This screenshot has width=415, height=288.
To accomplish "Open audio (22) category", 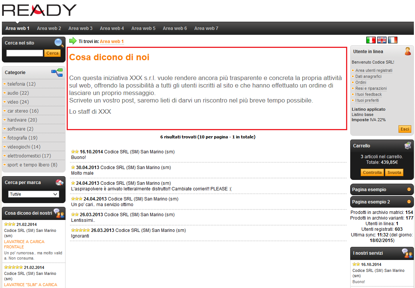I will pyautogui.click(x=18, y=93).
